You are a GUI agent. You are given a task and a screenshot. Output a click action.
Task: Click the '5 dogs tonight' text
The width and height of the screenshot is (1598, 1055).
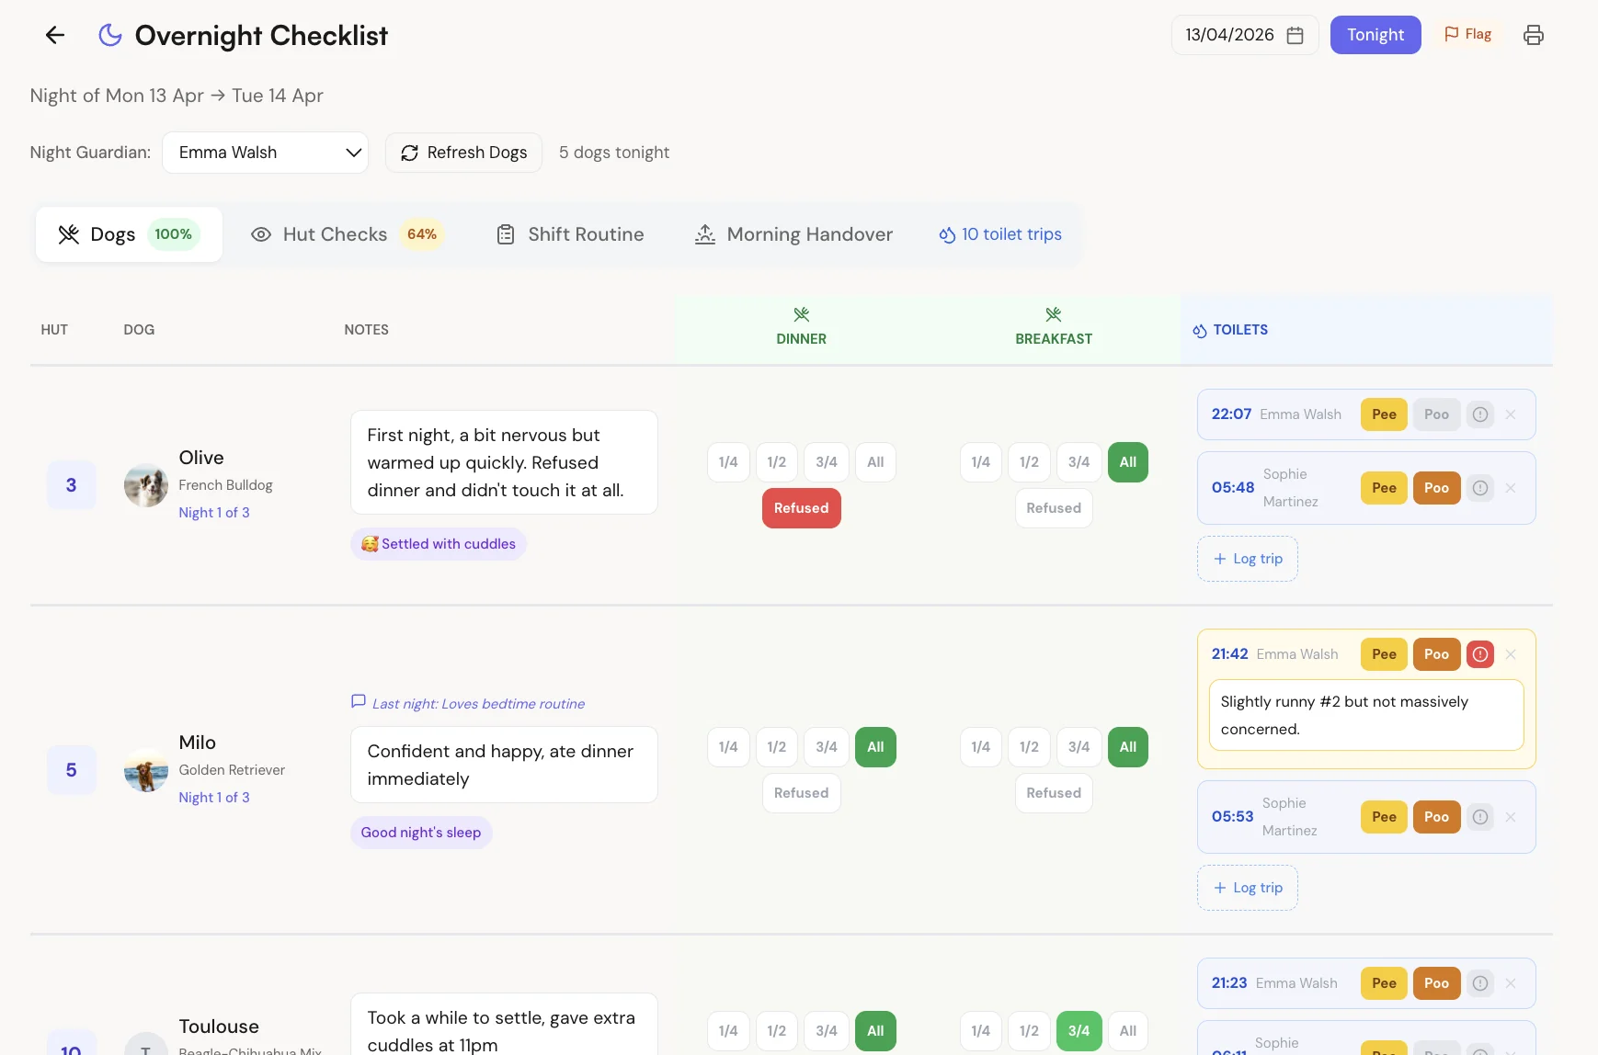[x=614, y=153]
